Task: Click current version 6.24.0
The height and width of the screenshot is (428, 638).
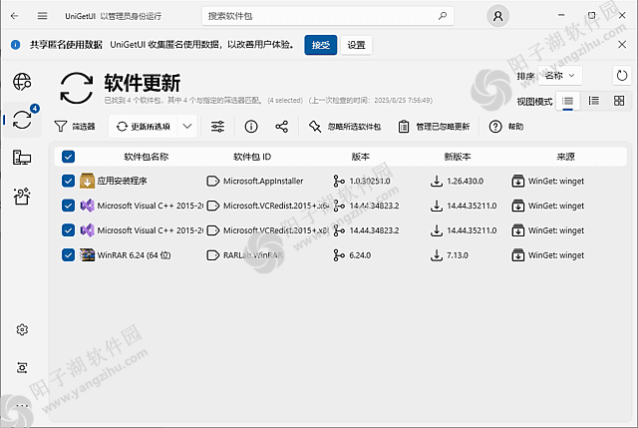Action: pos(360,255)
